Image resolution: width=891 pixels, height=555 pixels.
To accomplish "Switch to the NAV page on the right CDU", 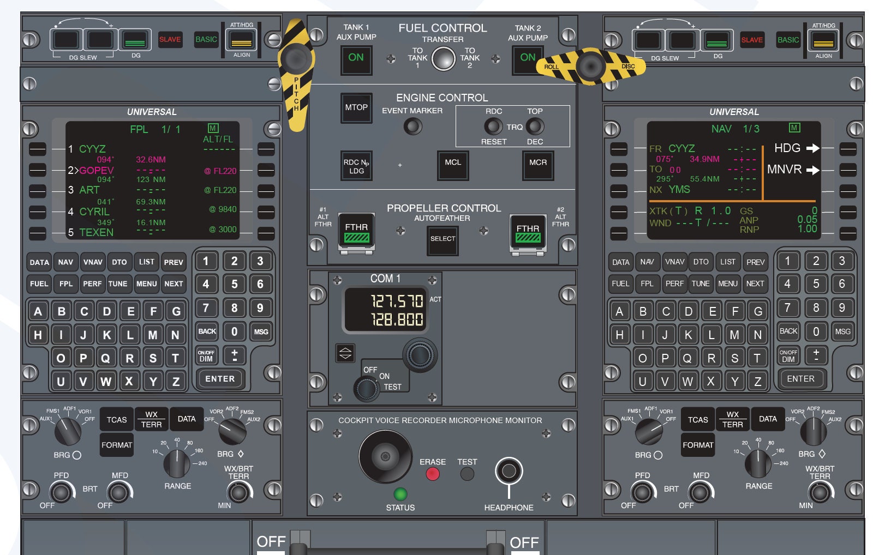I will [648, 262].
